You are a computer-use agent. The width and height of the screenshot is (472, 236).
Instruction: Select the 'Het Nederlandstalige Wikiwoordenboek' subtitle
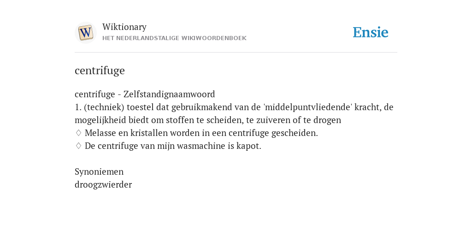(x=174, y=38)
